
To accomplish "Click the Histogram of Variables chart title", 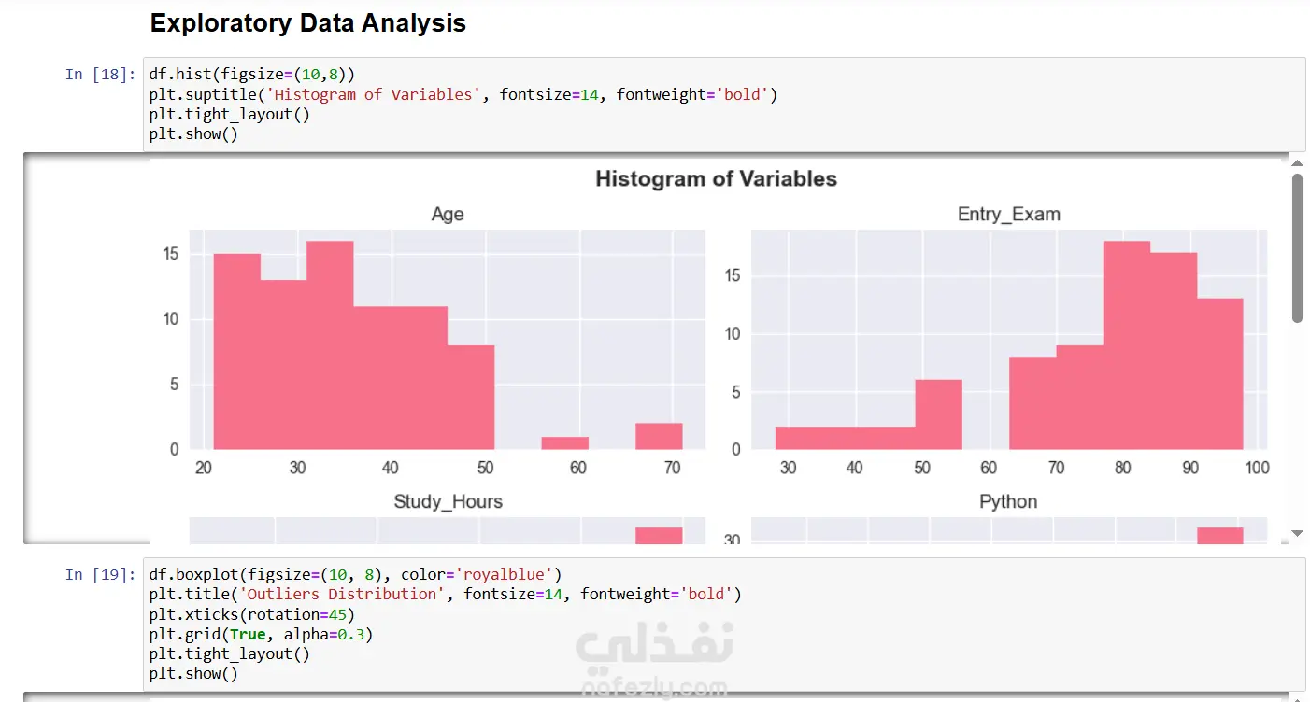I will click(716, 179).
